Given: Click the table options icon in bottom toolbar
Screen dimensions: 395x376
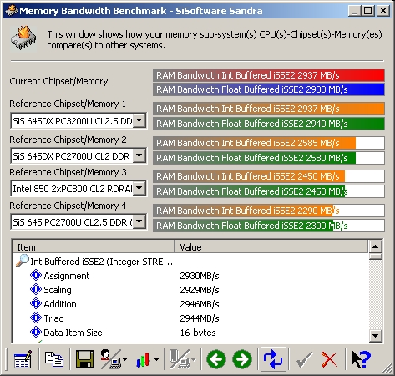Looking at the screenshot, I should (x=23, y=359).
